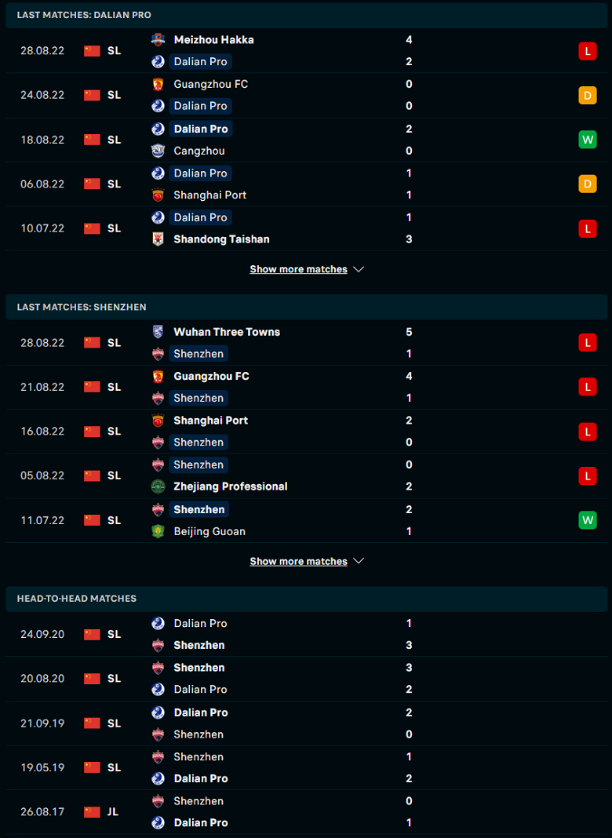
Task: Click the Guangzhou FC crest on 24.08.22
Action: point(158,84)
